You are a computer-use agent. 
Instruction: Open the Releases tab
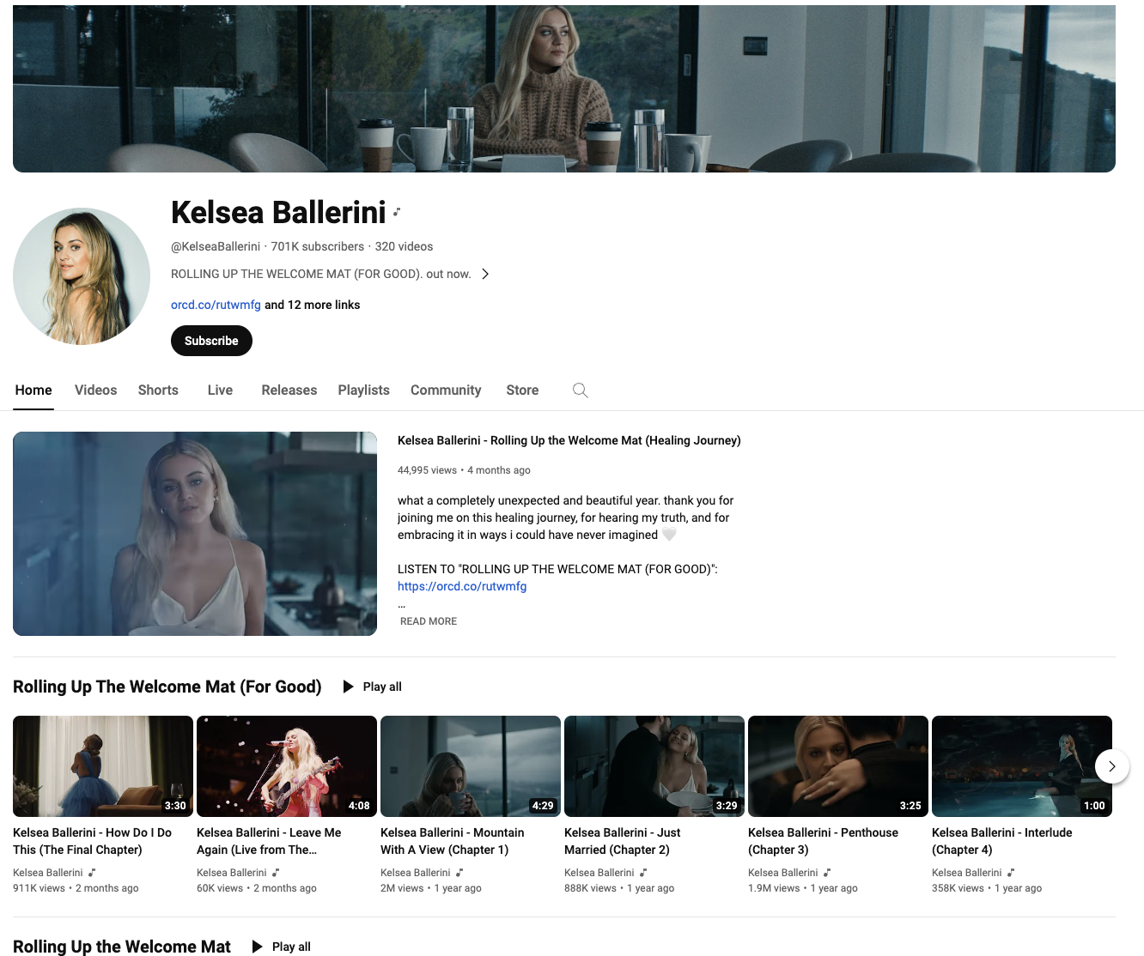tap(289, 390)
